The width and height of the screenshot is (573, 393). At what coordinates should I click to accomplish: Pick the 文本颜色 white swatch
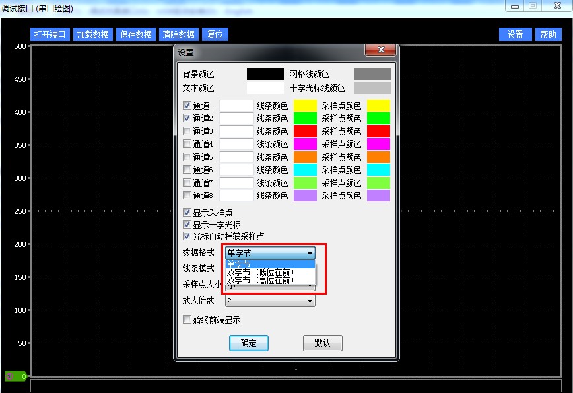point(265,88)
